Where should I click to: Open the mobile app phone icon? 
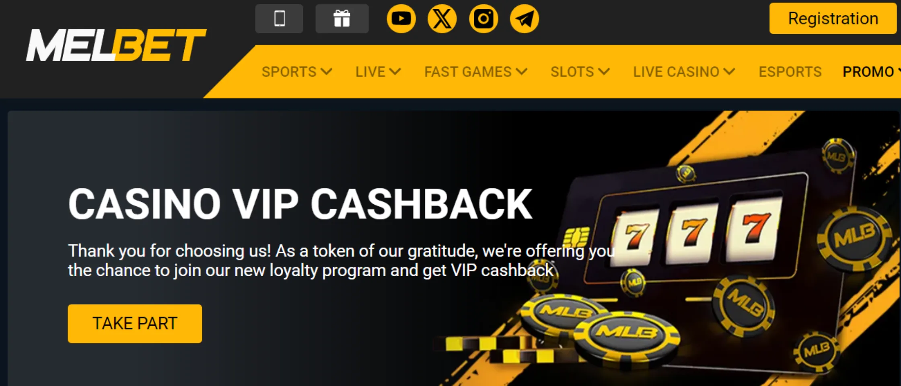tap(279, 18)
